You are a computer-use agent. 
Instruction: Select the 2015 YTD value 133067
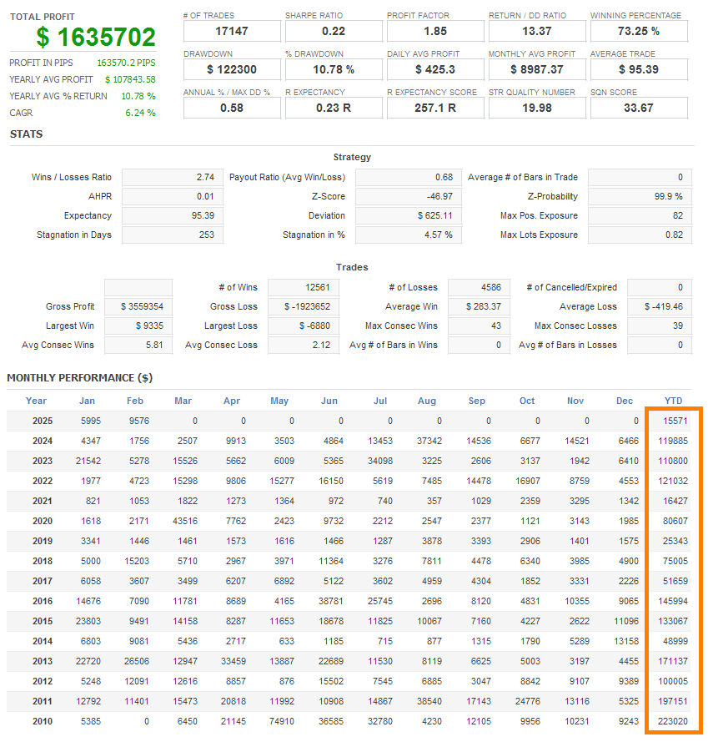pyautogui.click(x=673, y=621)
